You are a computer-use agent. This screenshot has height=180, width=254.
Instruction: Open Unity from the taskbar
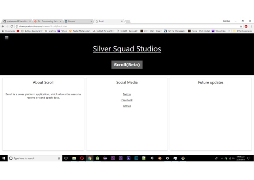tap(152, 159)
